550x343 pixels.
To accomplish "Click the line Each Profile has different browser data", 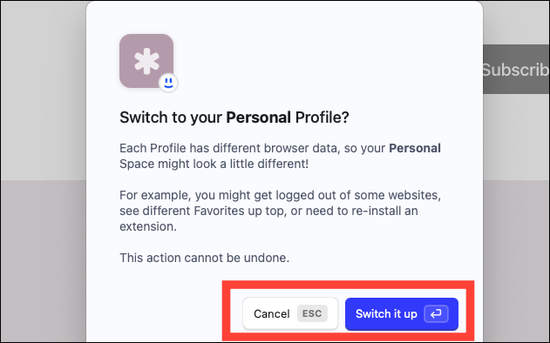I will tap(280, 148).
